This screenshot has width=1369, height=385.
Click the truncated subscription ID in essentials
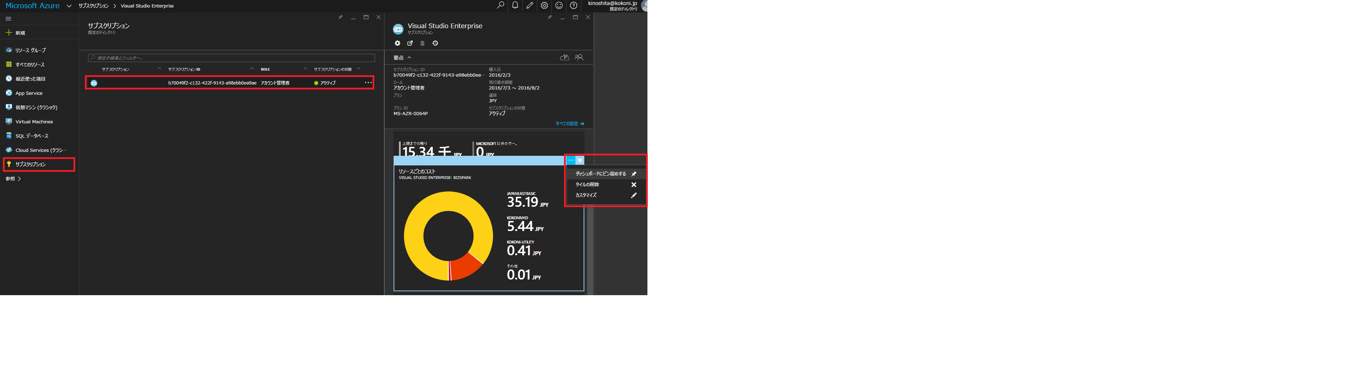click(439, 75)
